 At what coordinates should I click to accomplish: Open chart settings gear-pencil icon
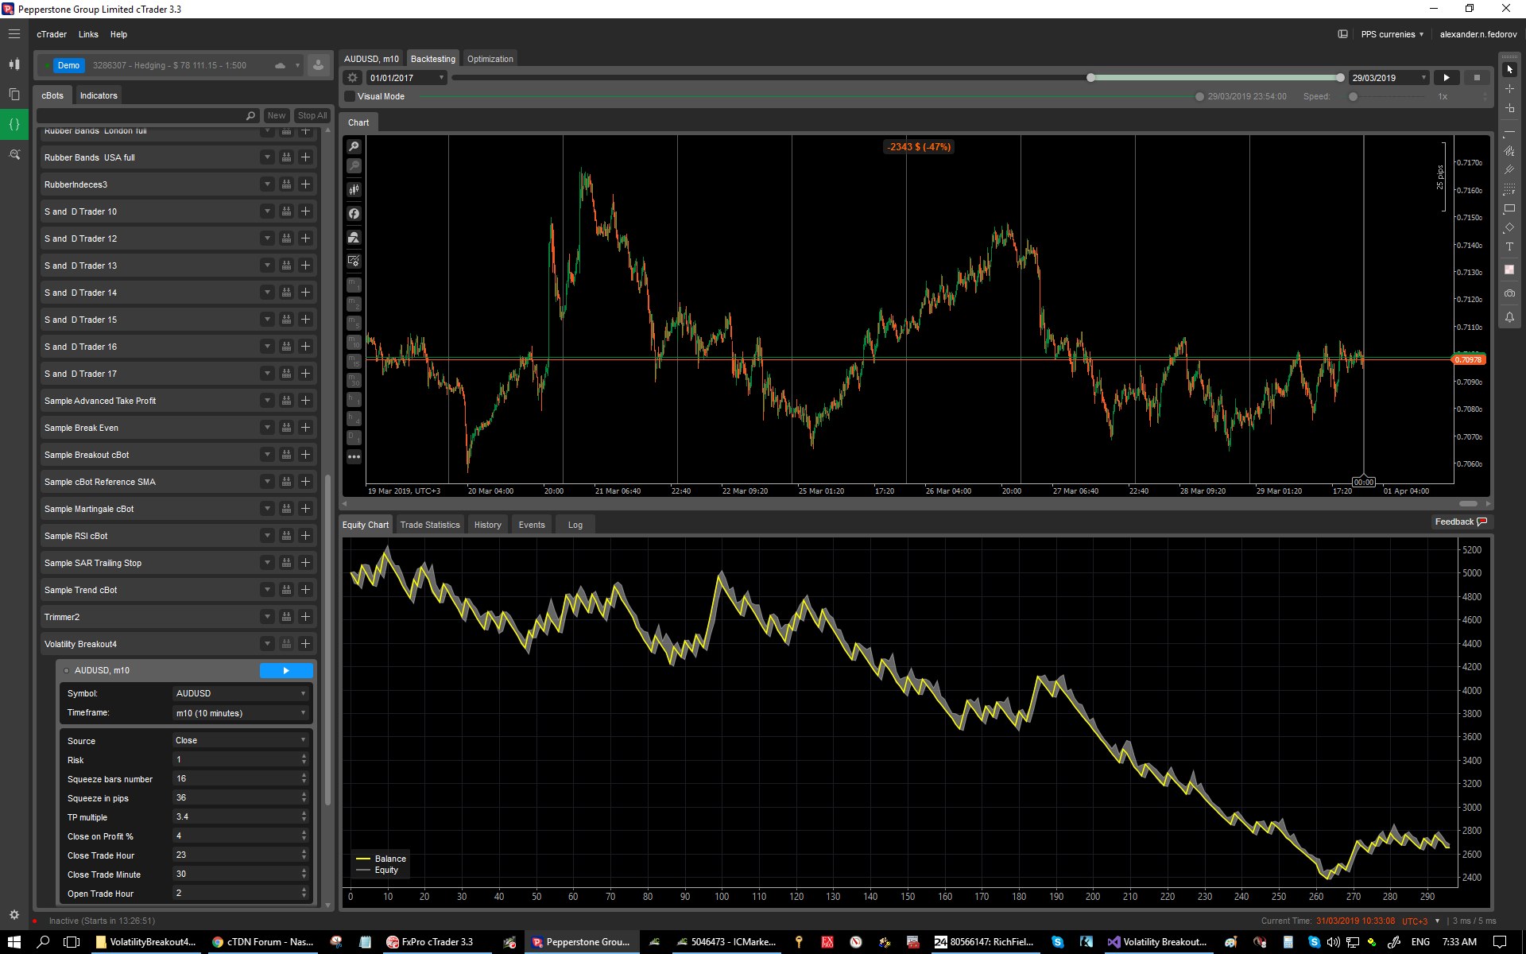[354, 261]
